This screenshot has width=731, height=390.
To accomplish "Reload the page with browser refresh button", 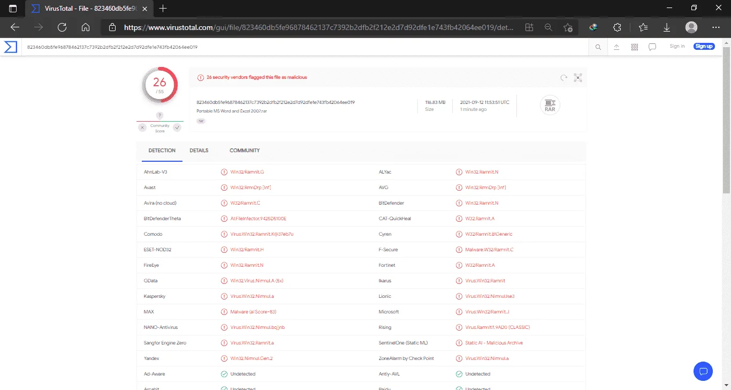I will point(62,27).
